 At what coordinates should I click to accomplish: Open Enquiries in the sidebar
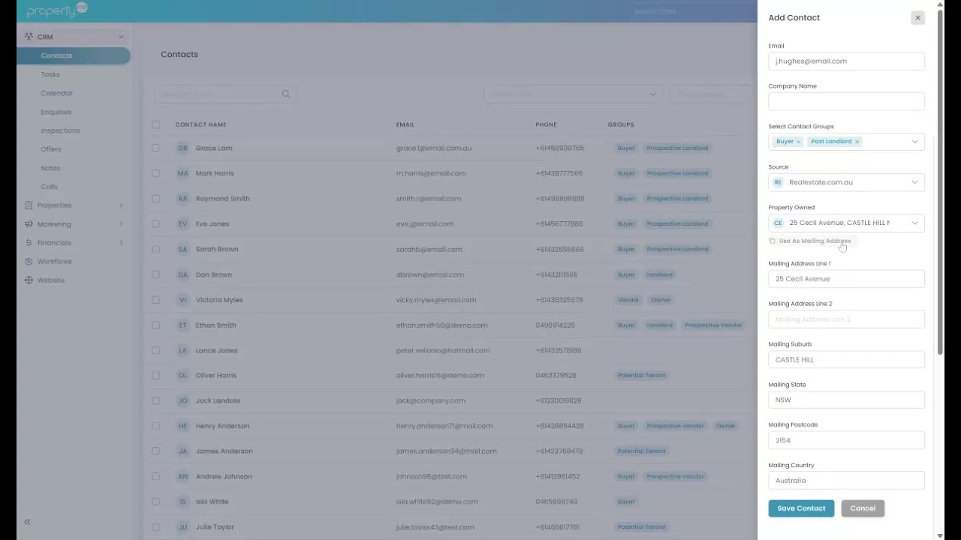(56, 112)
